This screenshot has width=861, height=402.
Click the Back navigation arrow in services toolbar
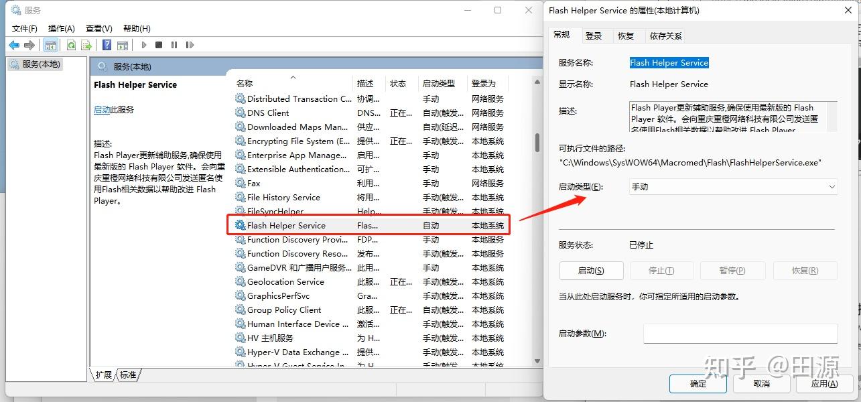pos(15,45)
